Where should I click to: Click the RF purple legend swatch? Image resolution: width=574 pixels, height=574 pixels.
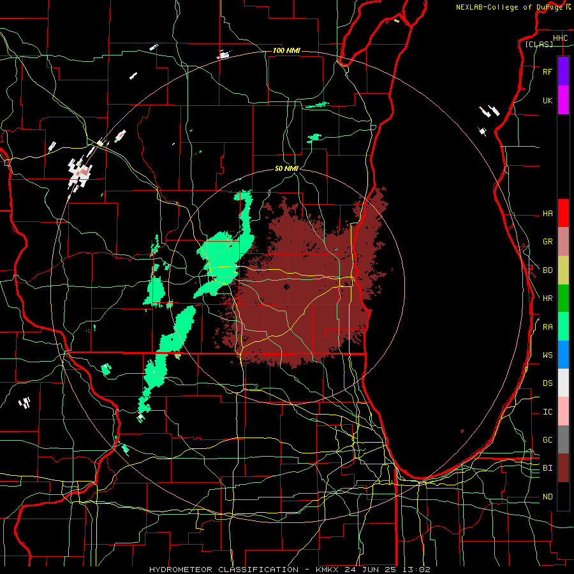point(563,71)
